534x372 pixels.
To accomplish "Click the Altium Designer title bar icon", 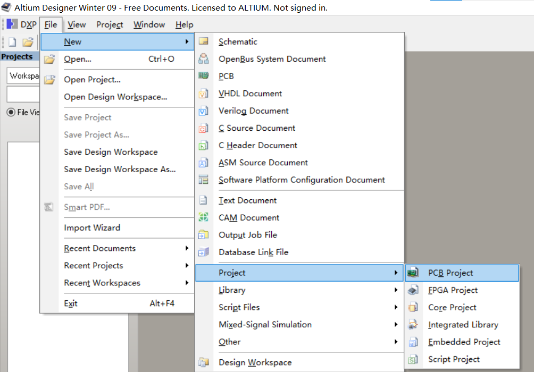I will click(x=6, y=7).
